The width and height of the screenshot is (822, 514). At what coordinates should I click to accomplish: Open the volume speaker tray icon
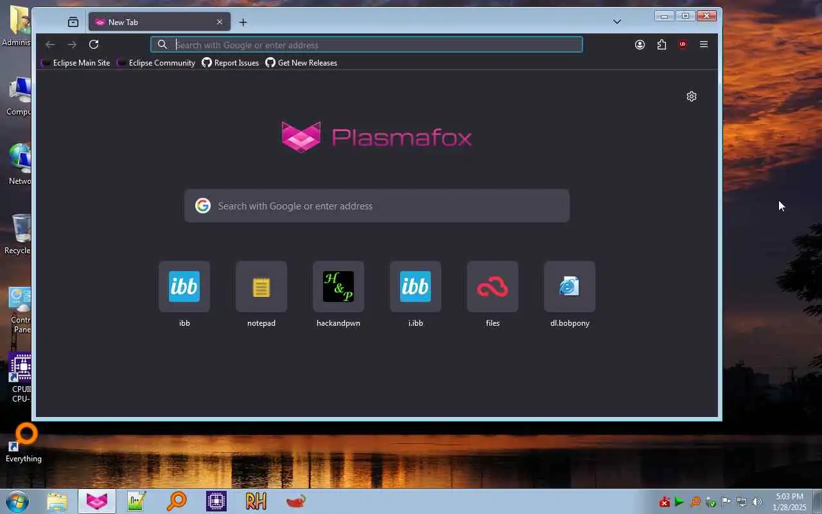pos(757,502)
